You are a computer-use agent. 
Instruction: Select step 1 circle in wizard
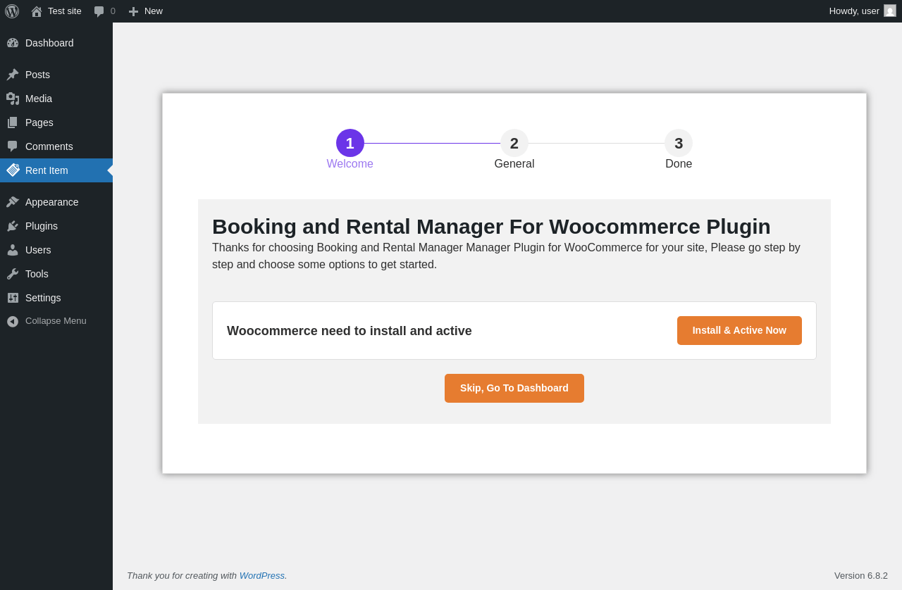coord(350,143)
